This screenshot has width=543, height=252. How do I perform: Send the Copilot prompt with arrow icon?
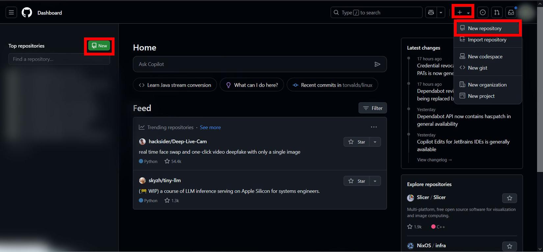[x=377, y=64]
